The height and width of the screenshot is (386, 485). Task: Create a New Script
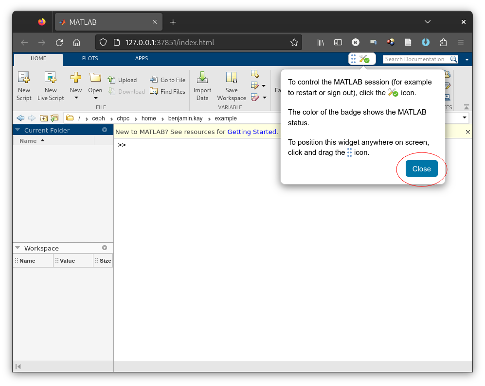(23, 86)
